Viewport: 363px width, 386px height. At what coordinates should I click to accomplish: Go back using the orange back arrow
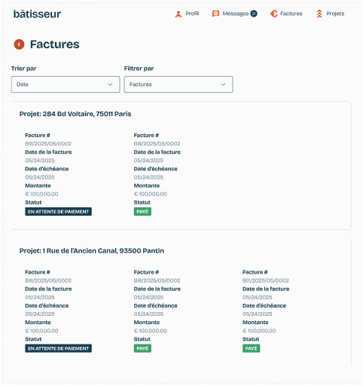click(19, 44)
